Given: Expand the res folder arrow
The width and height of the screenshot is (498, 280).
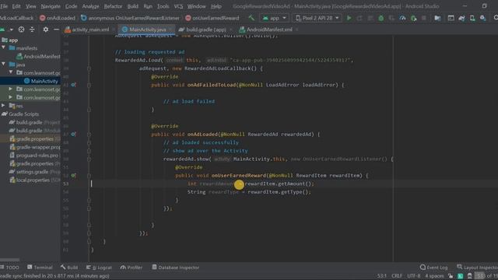Looking at the screenshot, I should [x=3, y=106].
